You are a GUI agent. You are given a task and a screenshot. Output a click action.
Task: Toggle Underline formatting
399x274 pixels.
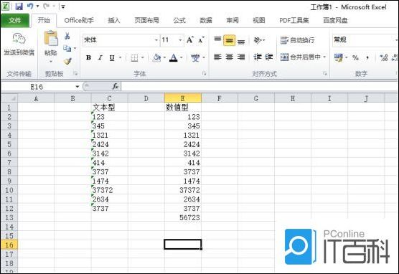tap(112, 58)
